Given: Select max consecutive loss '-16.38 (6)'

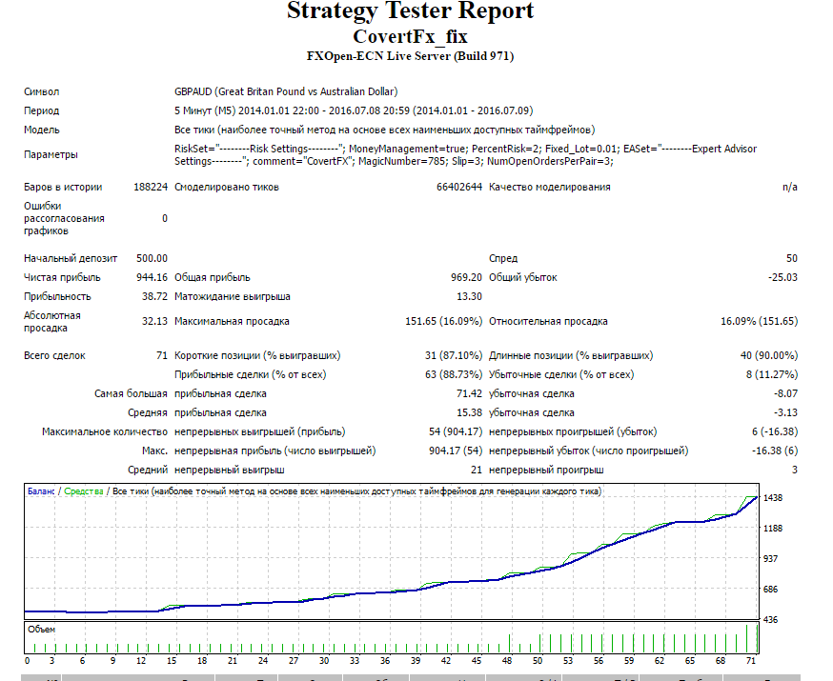Looking at the screenshot, I should (775, 451).
